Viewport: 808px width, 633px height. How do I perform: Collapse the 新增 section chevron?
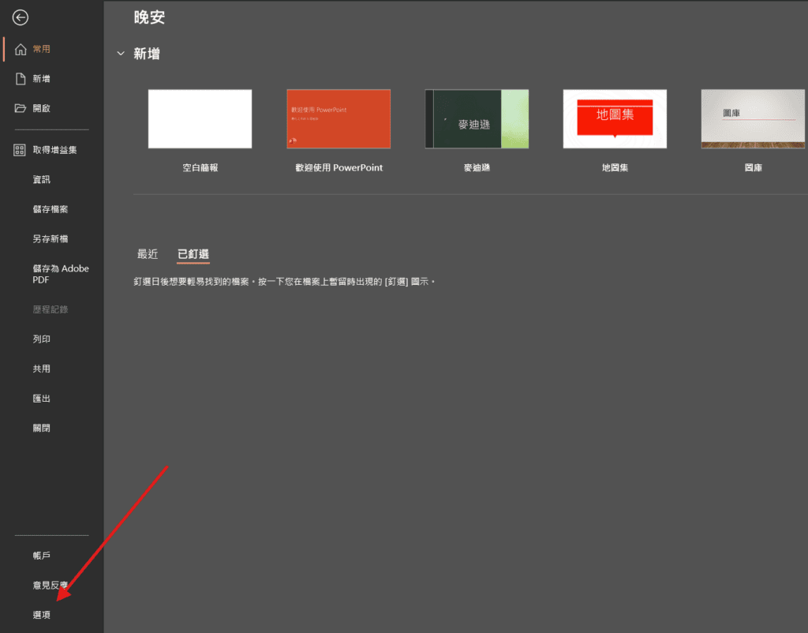point(121,54)
